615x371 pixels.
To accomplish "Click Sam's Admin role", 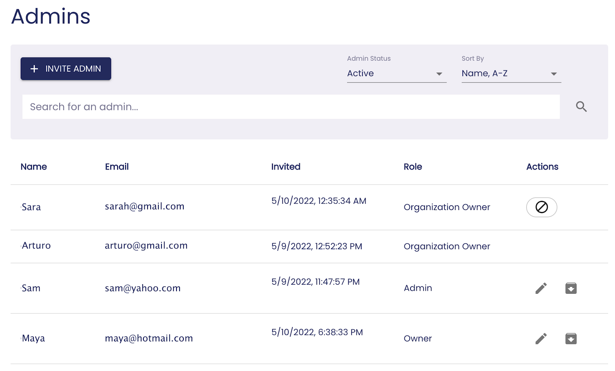I will tap(418, 288).
